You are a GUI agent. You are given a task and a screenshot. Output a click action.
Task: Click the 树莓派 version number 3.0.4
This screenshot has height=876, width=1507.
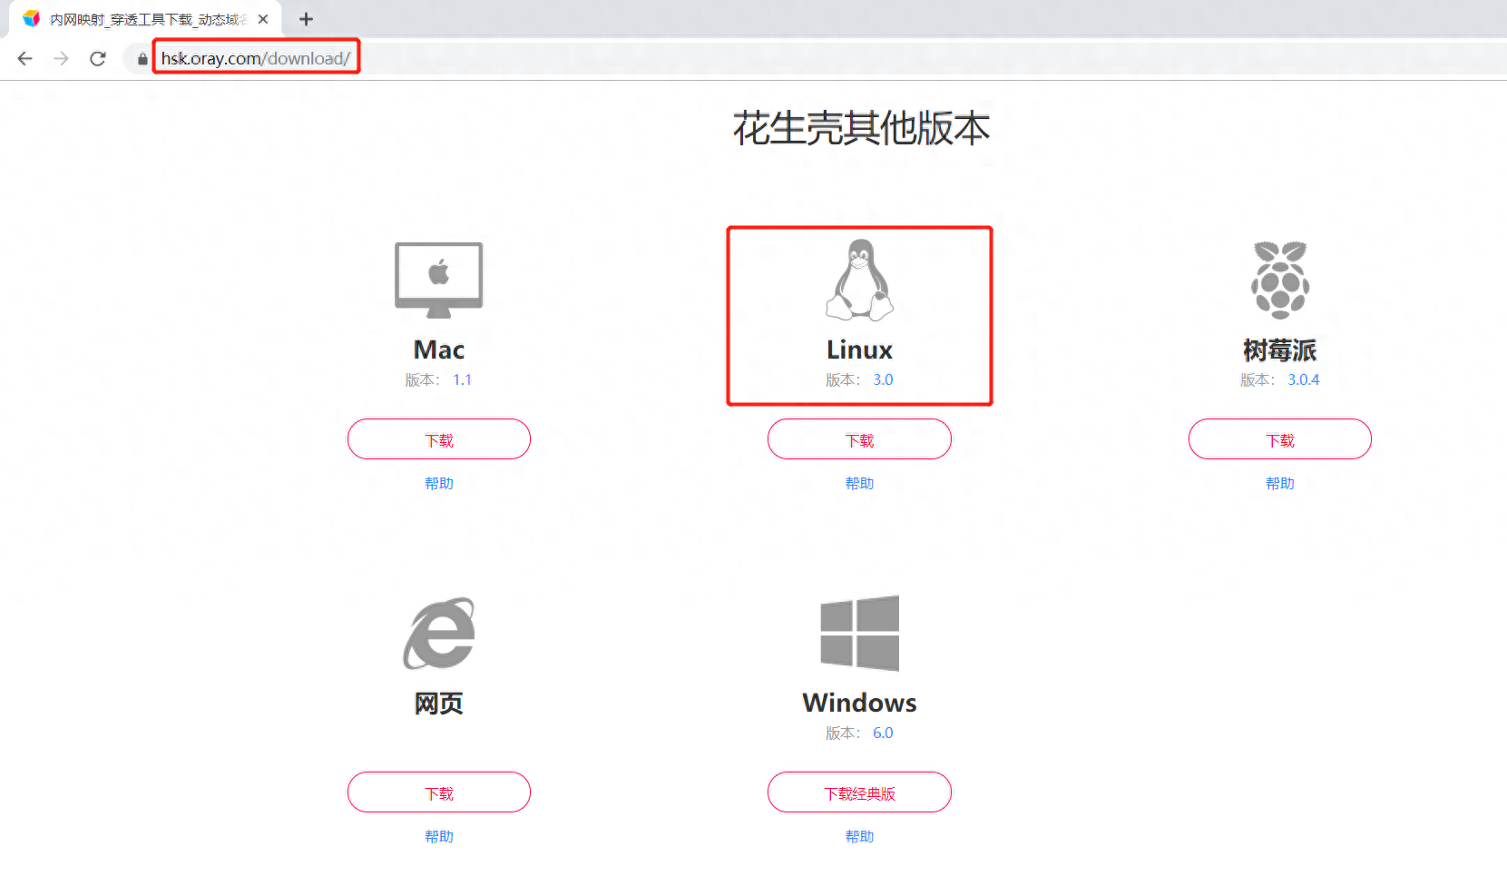click(1304, 380)
